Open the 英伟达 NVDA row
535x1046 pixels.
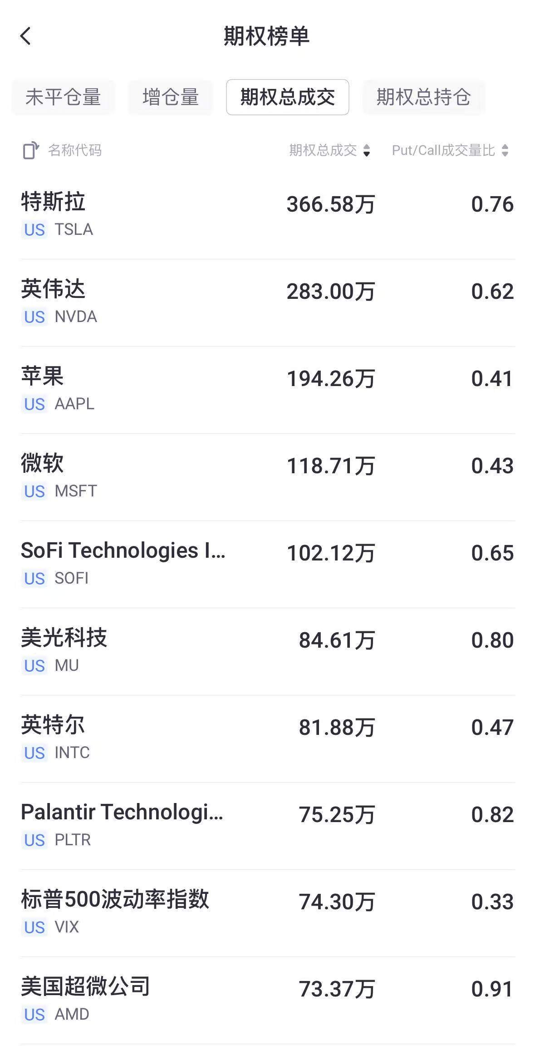pyautogui.click(x=267, y=302)
